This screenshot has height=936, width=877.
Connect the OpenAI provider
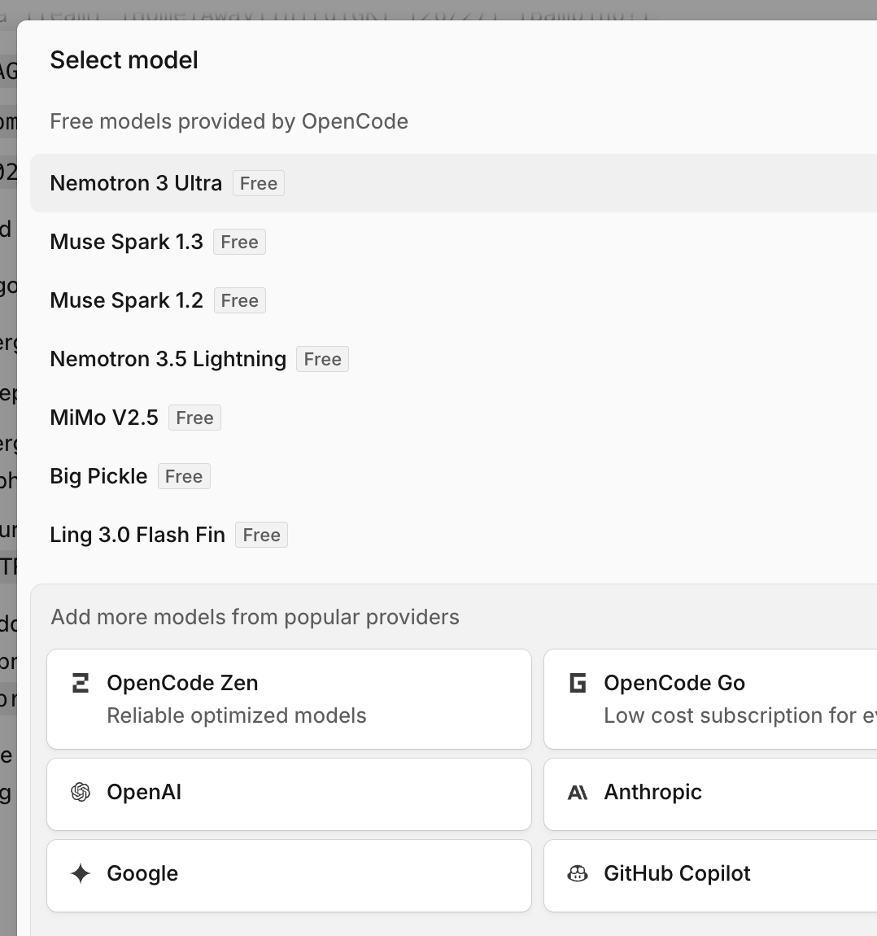[x=289, y=794]
